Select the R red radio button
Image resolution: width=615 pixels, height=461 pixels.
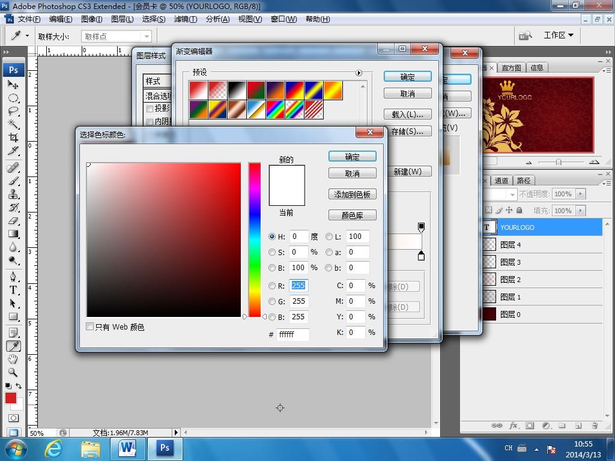pos(272,286)
